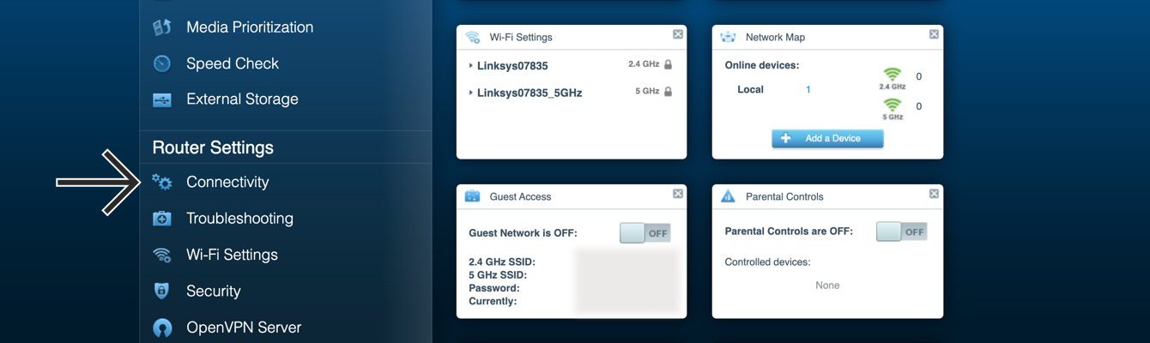Click the 'None' controlled devices text
The width and height of the screenshot is (1150, 343).
(x=827, y=286)
